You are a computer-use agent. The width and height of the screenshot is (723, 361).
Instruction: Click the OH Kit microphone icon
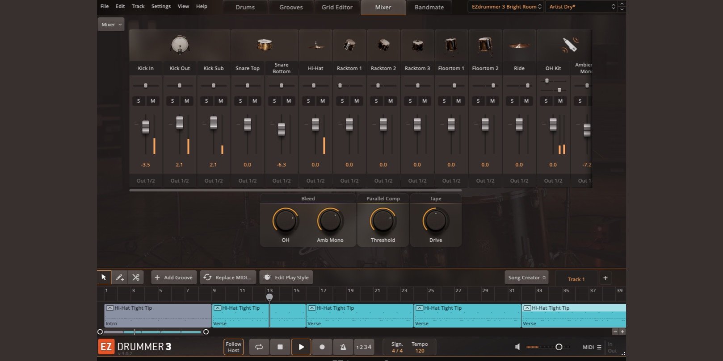click(x=569, y=45)
